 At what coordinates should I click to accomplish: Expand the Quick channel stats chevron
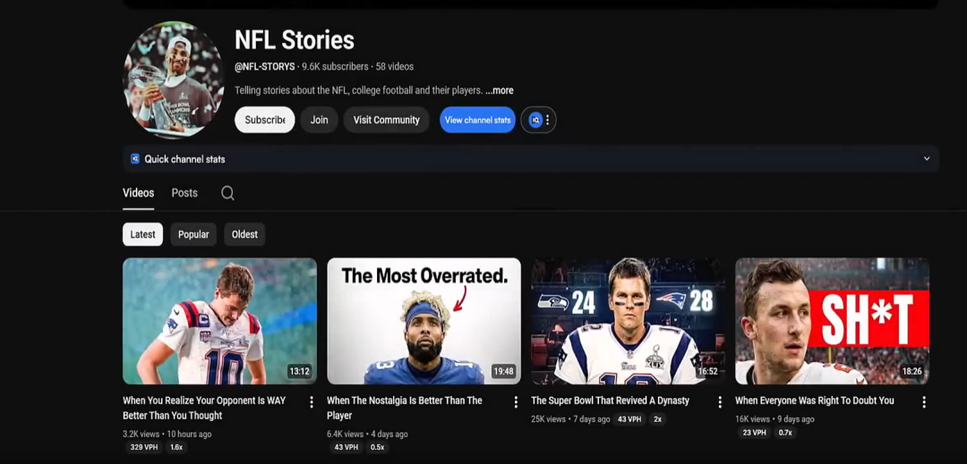[x=927, y=159]
